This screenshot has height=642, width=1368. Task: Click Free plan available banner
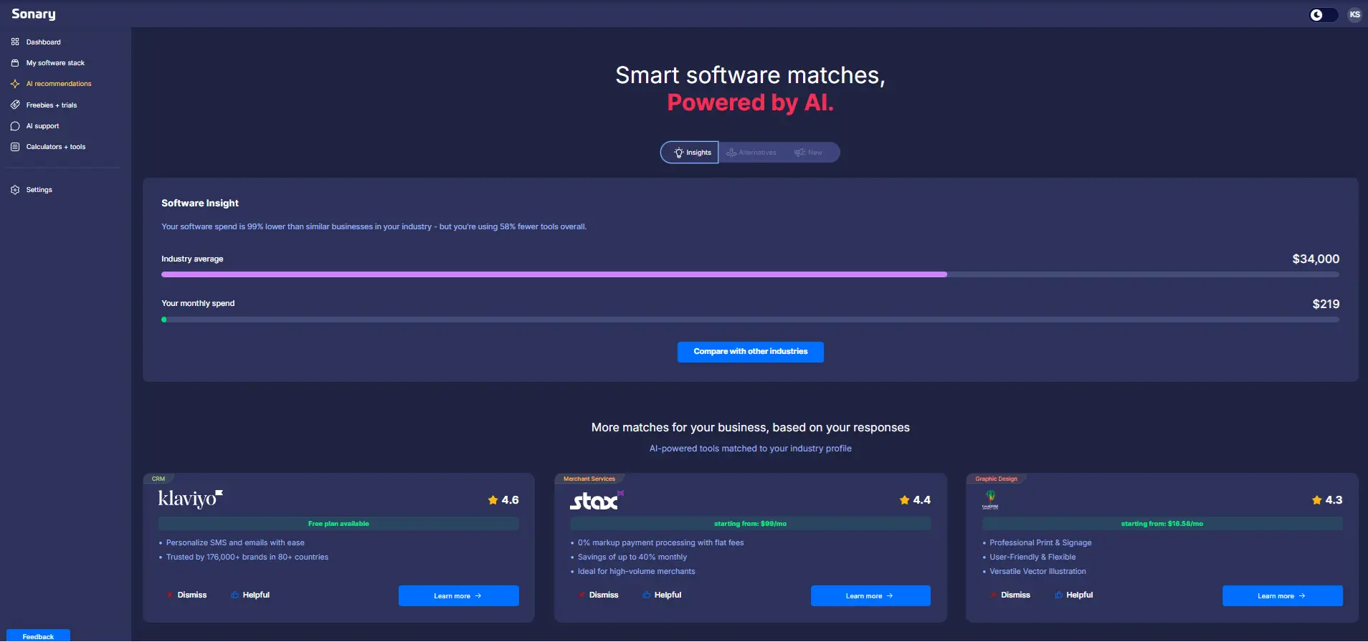[x=338, y=524]
